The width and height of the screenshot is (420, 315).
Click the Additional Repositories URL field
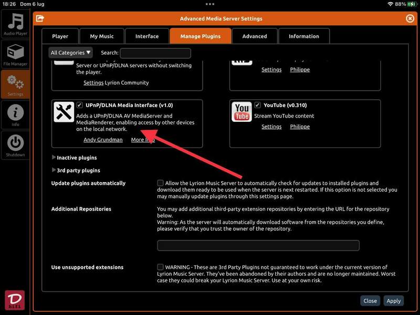(258, 245)
